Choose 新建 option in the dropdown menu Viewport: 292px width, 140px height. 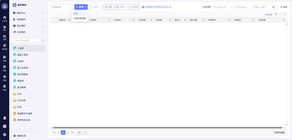click(x=76, y=14)
